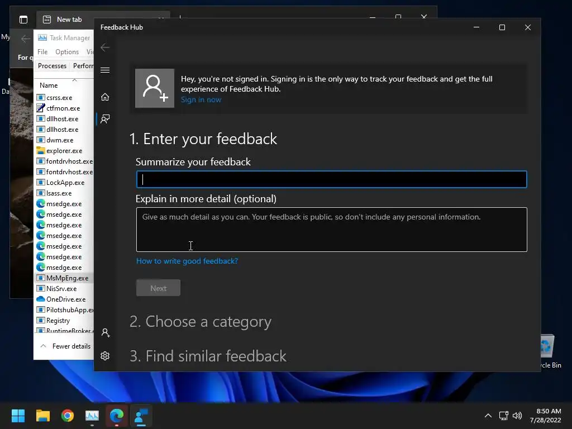Switch to Microsoft Edge taskbar icon
Viewport: 572px width, 429px height.
click(x=117, y=416)
